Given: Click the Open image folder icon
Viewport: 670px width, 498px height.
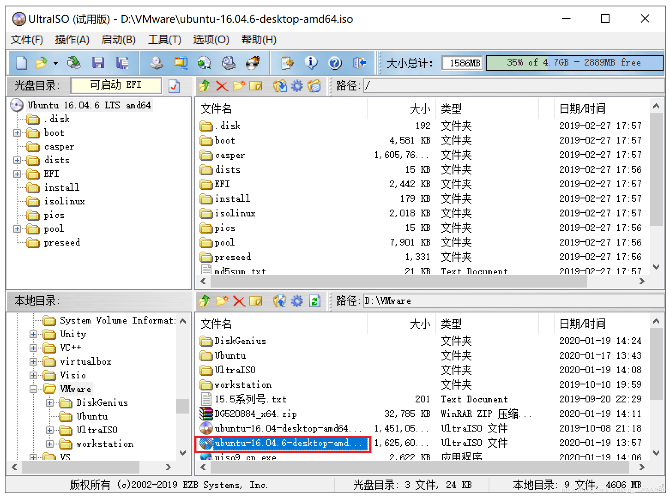Looking at the screenshot, I should (41, 63).
